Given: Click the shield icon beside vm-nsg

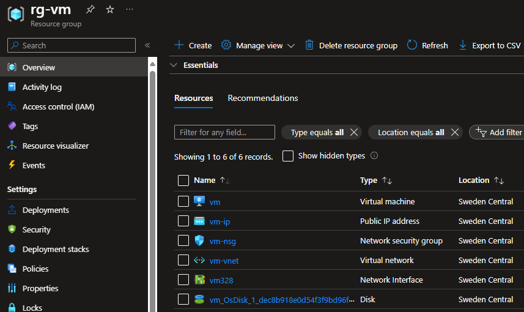Looking at the screenshot, I should tap(199, 240).
